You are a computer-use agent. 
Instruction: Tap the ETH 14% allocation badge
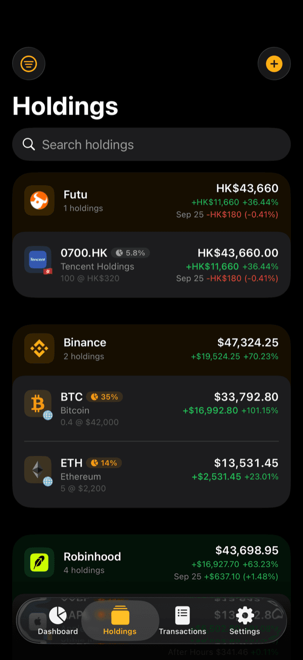tap(104, 463)
